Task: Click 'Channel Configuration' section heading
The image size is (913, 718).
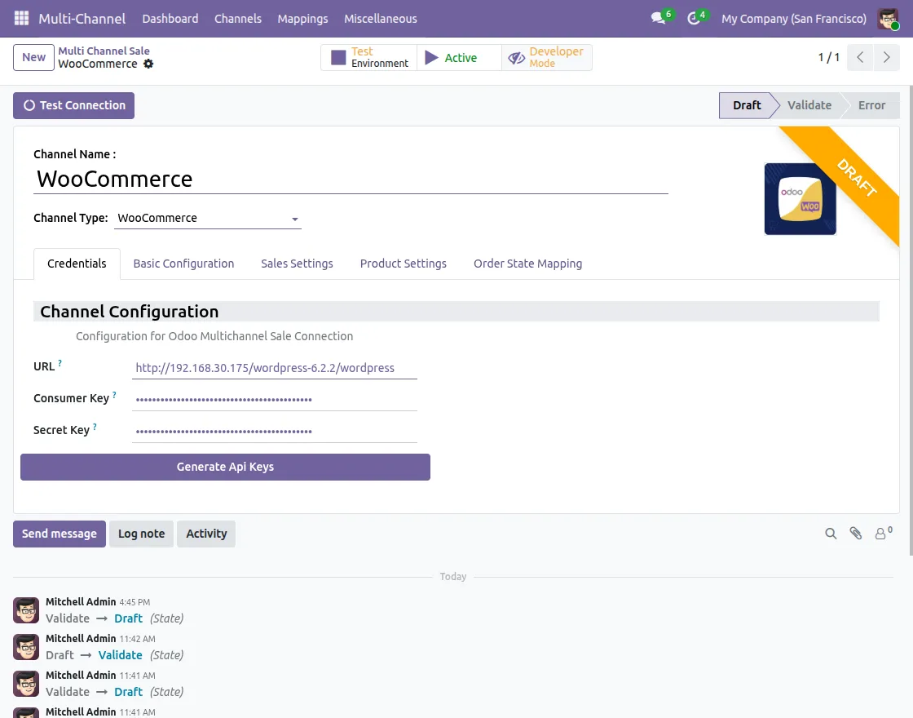Action: 130,312
